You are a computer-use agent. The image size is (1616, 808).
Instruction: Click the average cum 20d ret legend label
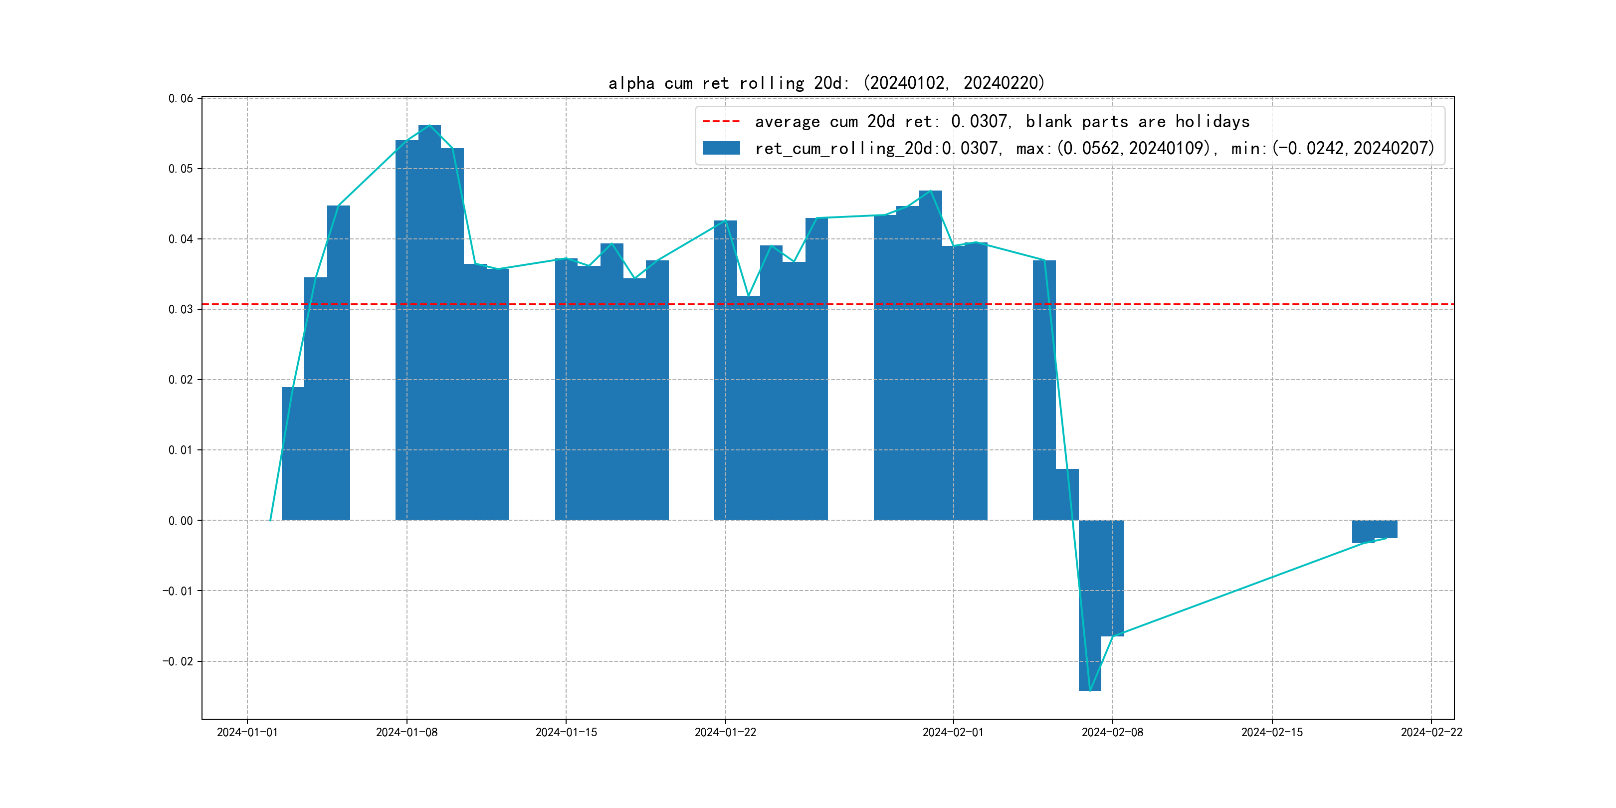tap(1002, 122)
